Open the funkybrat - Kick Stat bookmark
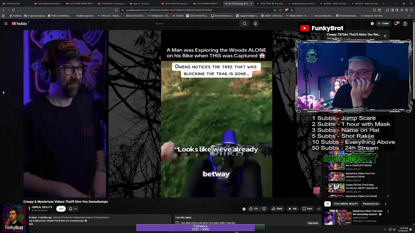This screenshot has width=415, height=233. 372,16
